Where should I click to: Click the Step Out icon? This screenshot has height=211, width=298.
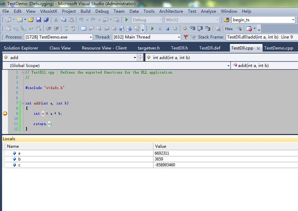(x=208, y=29)
